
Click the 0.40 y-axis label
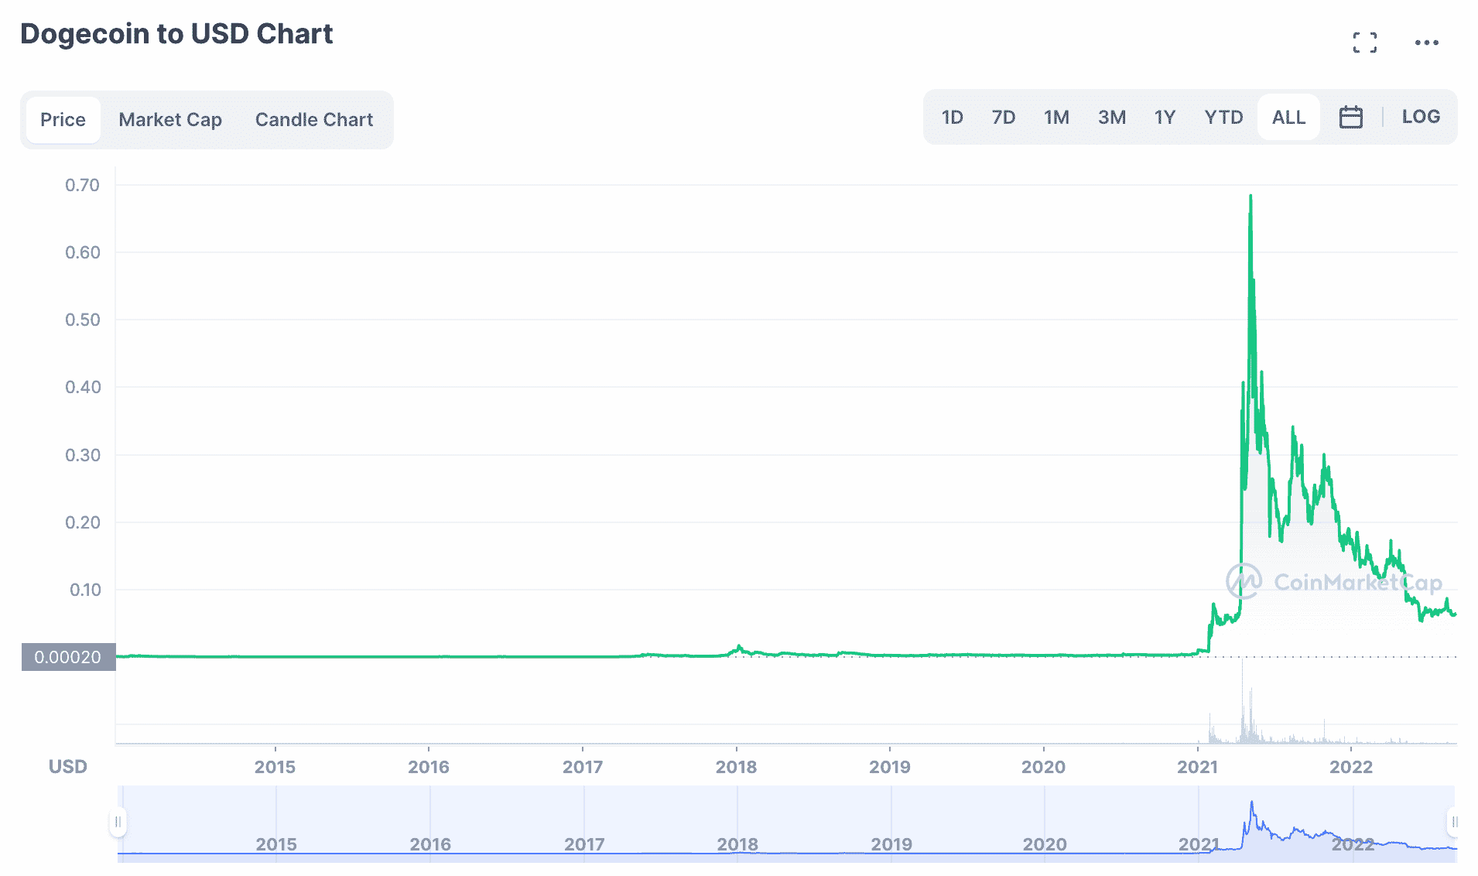83,387
